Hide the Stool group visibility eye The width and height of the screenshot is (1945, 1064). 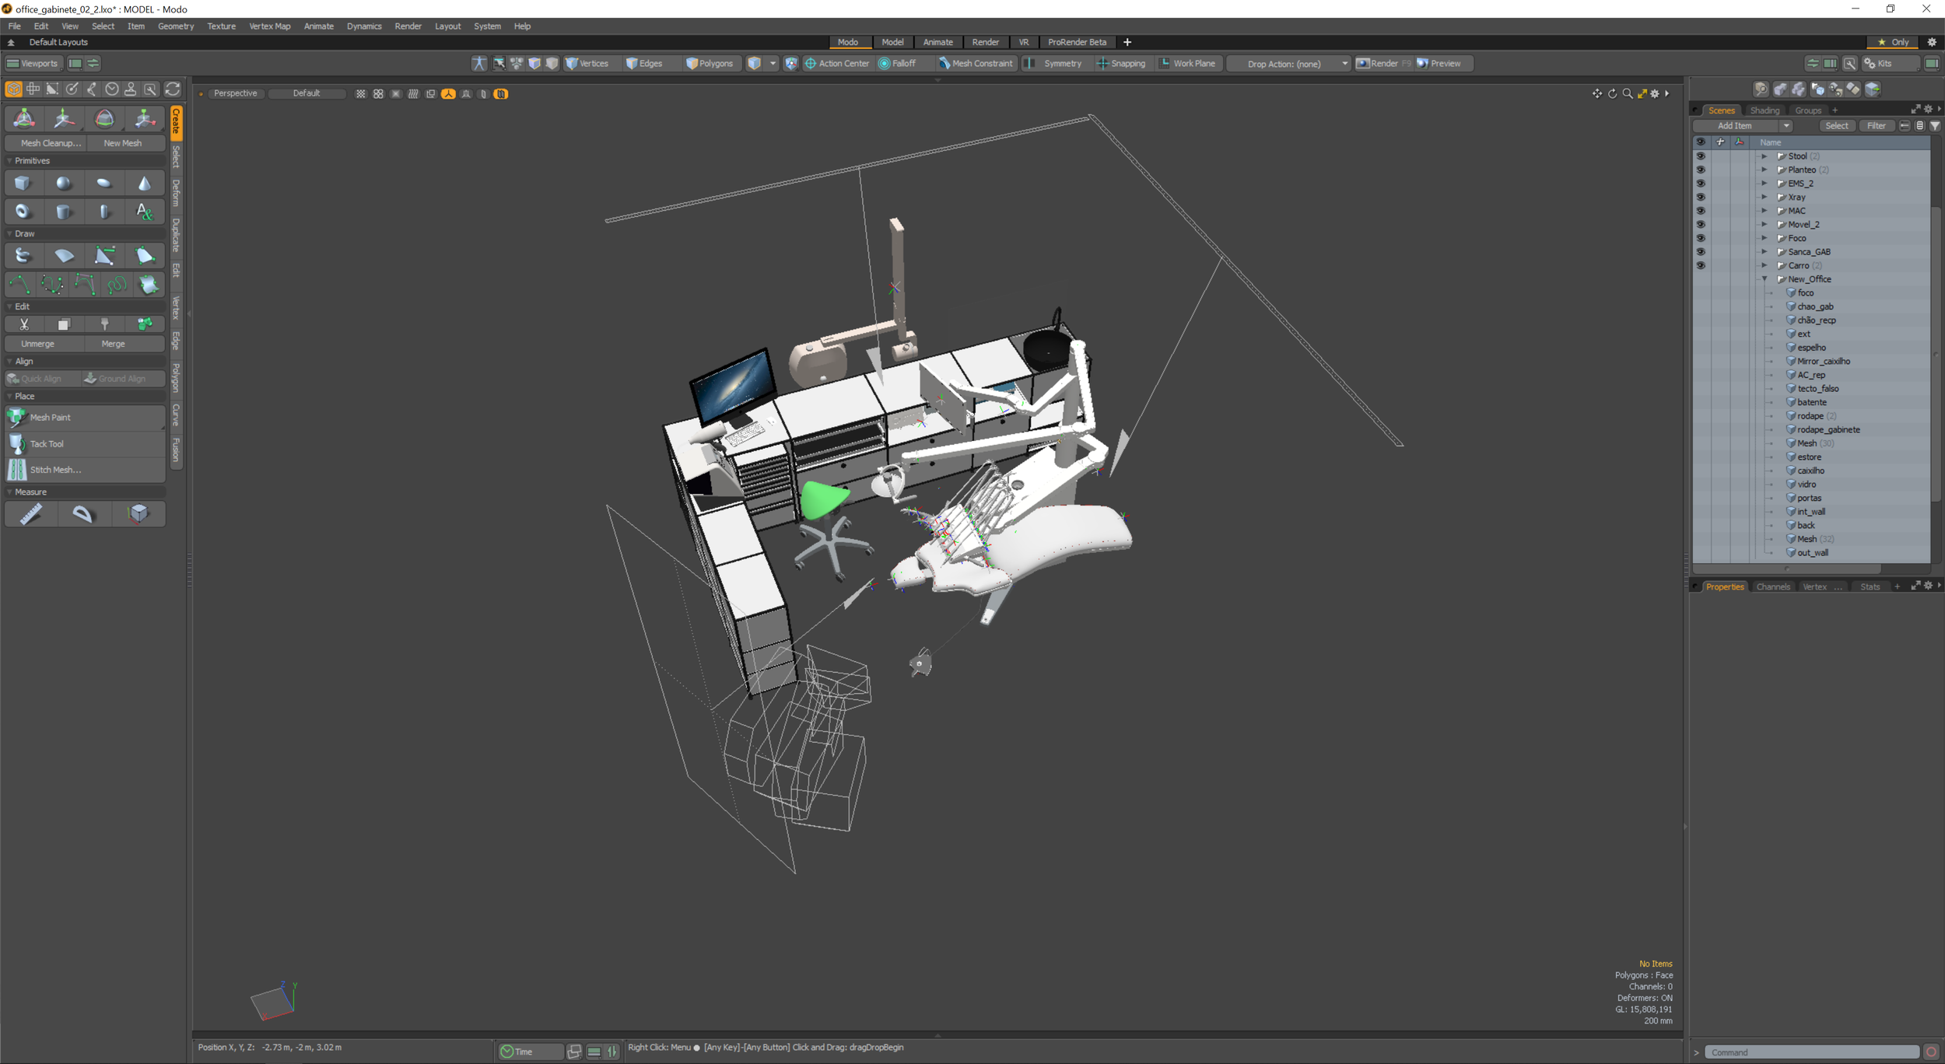pyautogui.click(x=1700, y=156)
